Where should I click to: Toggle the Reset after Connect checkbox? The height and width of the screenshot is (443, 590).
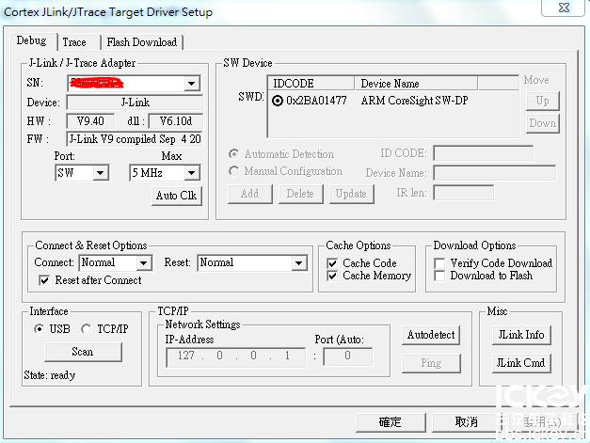pyautogui.click(x=44, y=280)
